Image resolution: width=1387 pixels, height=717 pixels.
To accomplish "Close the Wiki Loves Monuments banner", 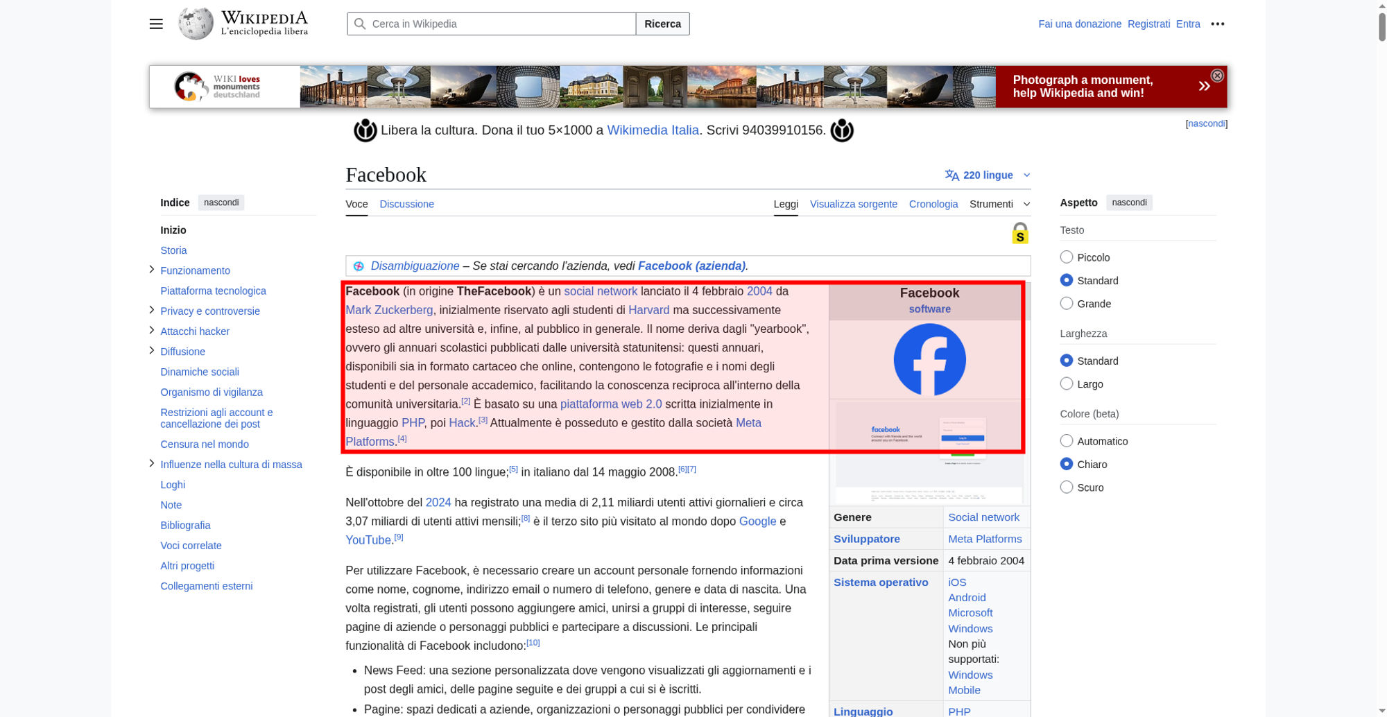I will [x=1217, y=76].
